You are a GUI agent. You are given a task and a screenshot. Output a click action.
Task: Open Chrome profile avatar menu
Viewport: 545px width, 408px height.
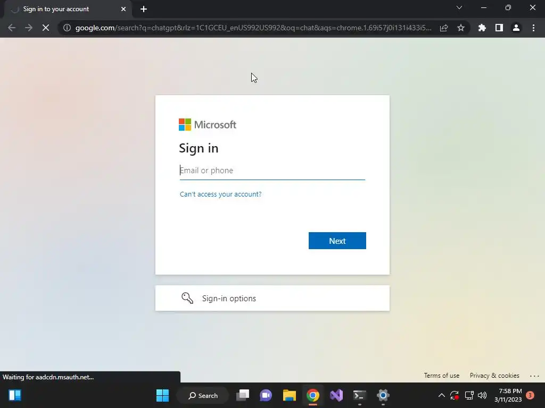516,28
